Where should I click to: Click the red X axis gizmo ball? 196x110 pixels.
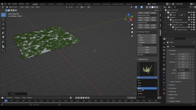click(131, 20)
